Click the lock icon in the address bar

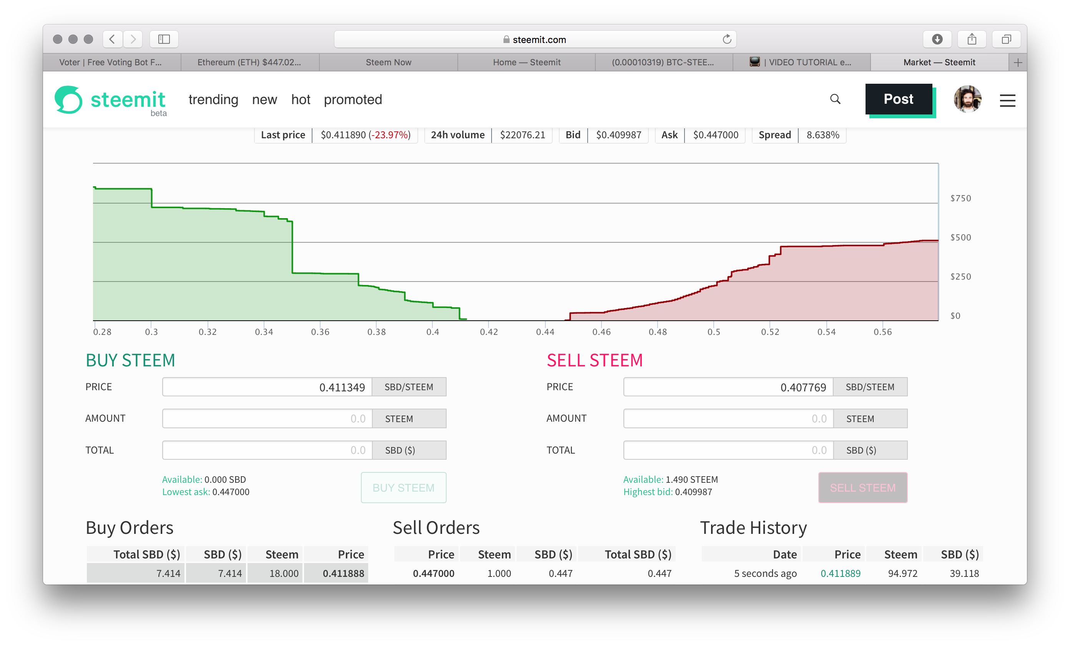click(x=506, y=40)
